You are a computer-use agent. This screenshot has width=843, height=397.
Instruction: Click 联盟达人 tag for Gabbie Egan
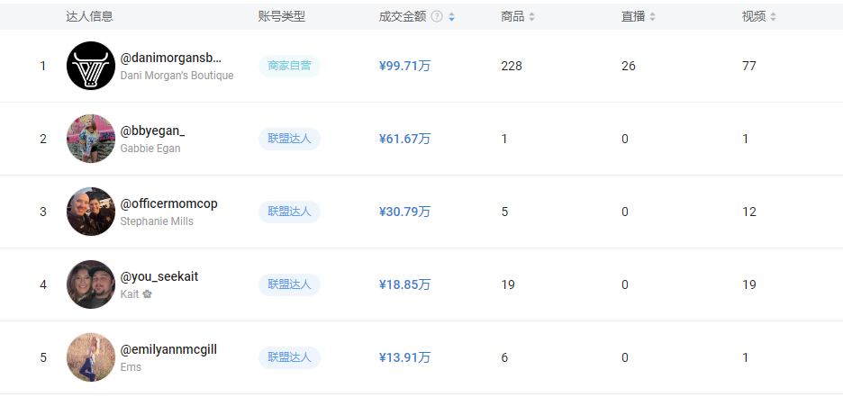pyautogui.click(x=289, y=139)
